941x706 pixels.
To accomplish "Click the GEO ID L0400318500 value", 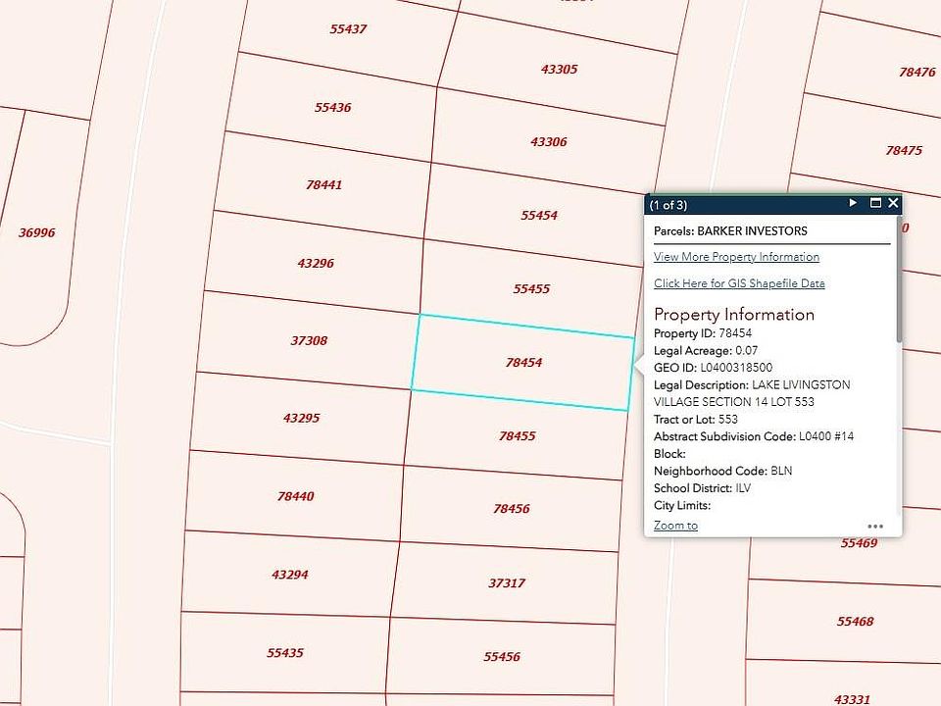I will (736, 368).
